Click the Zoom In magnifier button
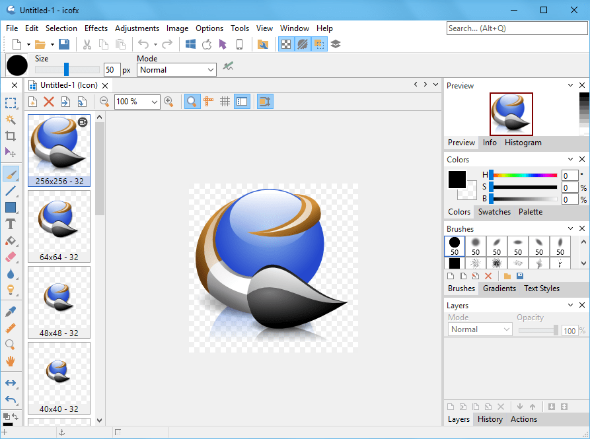590x439 pixels. pos(168,102)
